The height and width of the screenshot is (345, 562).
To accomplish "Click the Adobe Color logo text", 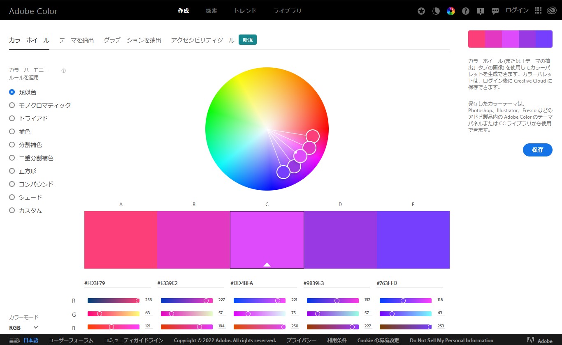I will coord(33,11).
